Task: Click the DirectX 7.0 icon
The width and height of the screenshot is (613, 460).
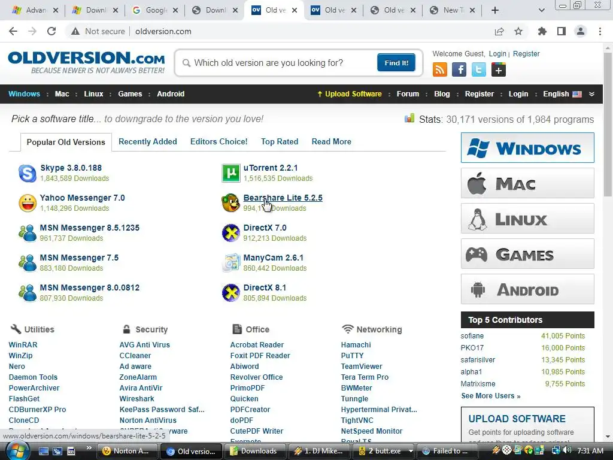Action: pyautogui.click(x=230, y=233)
